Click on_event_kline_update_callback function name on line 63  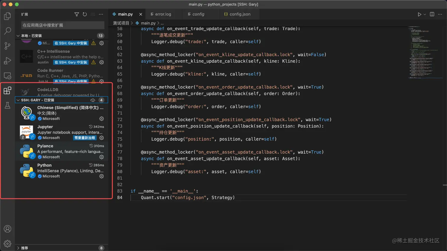point(206,61)
